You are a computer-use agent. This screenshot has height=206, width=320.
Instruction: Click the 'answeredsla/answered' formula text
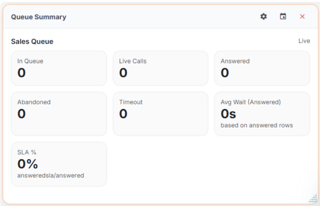pyautogui.click(x=51, y=176)
